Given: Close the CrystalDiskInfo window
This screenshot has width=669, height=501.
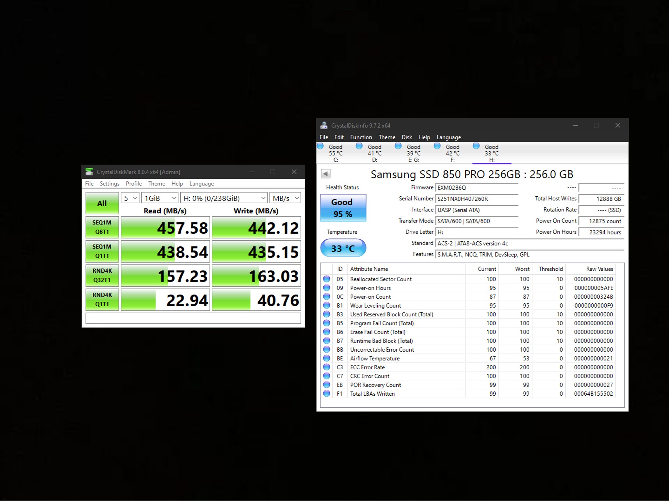Looking at the screenshot, I should pyautogui.click(x=617, y=125).
